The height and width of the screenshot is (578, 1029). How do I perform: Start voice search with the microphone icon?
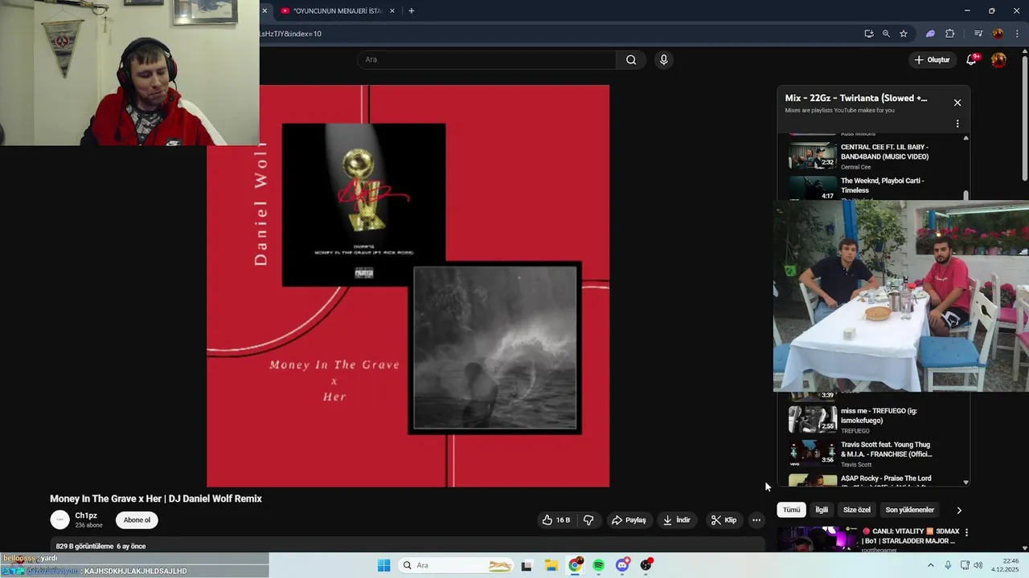tap(663, 59)
